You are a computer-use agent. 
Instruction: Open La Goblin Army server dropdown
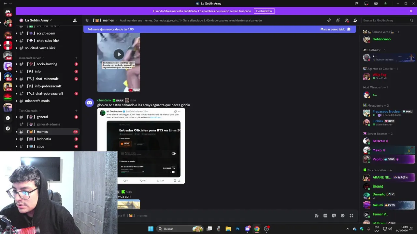click(x=38, y=20)
